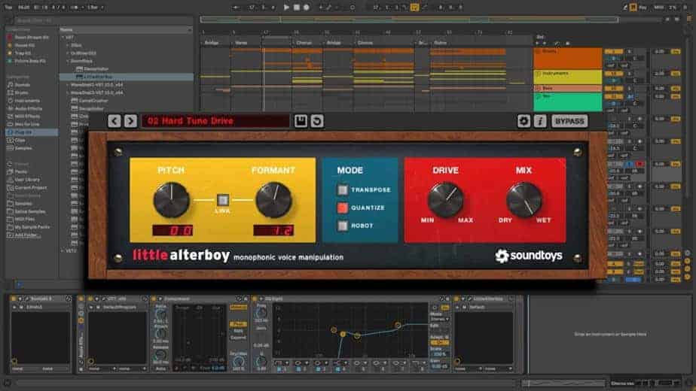Toggle Quantize mode on Little AlterBoy

pos(343,208)
